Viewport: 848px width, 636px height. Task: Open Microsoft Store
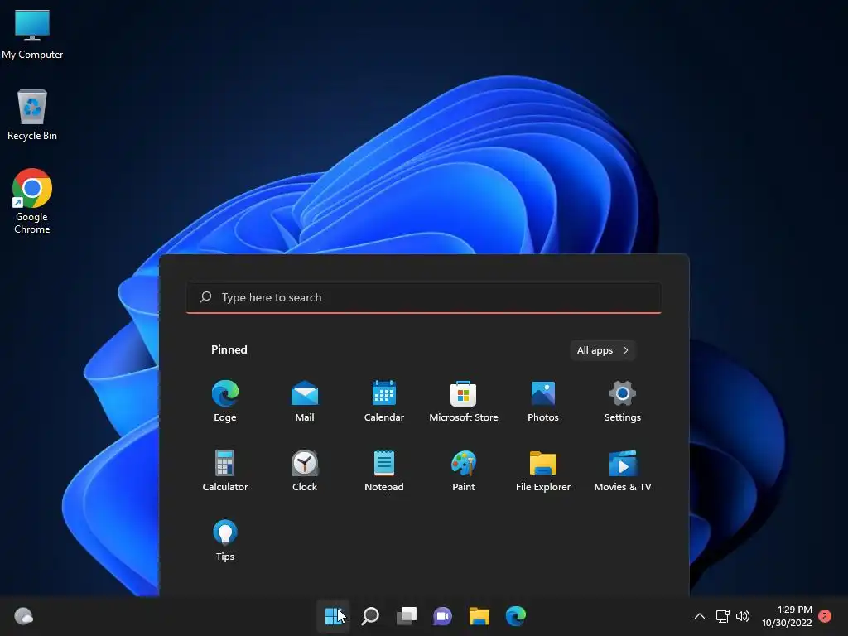tap(464, 402)
